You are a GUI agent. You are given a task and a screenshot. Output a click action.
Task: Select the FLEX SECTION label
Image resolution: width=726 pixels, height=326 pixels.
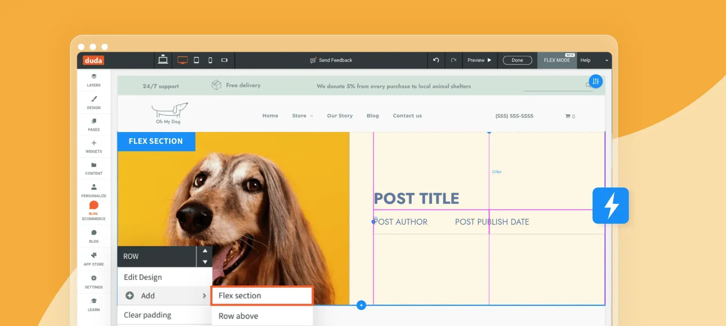tap(156, 141)
